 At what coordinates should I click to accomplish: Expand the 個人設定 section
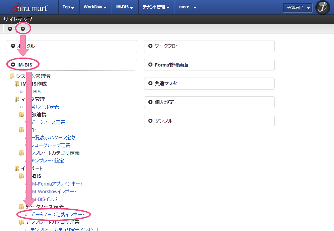pyautogui.click(x=150, y=102)
